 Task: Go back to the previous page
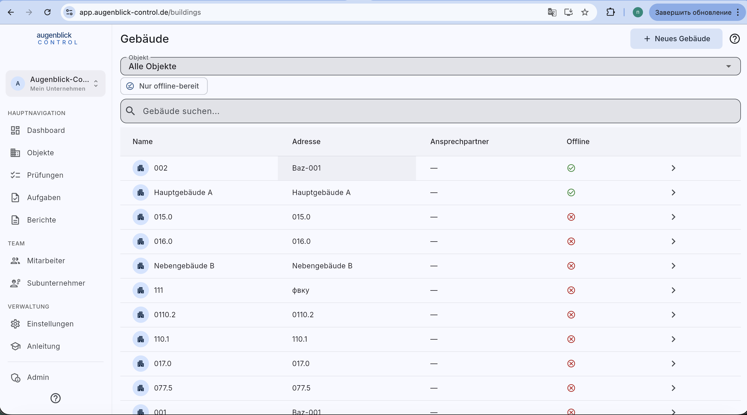pyautogui.click(x=11, y=12)
